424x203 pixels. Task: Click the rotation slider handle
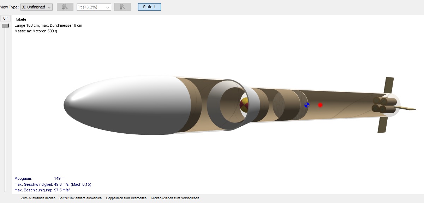pos(5,25)
